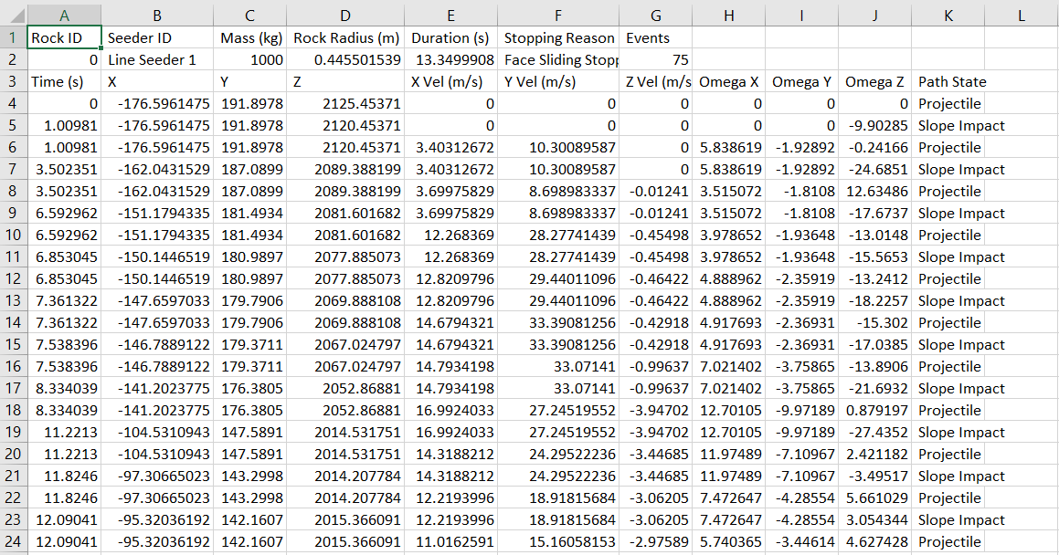The image size is (1059, 555).
Task: Click the Omega Z value -0.24166
Action: click(x=874, y=147)
